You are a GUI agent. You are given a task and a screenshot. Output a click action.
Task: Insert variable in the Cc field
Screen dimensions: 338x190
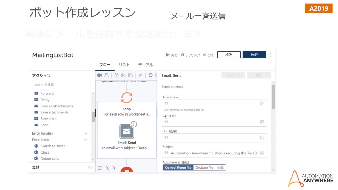click(262, 122)
